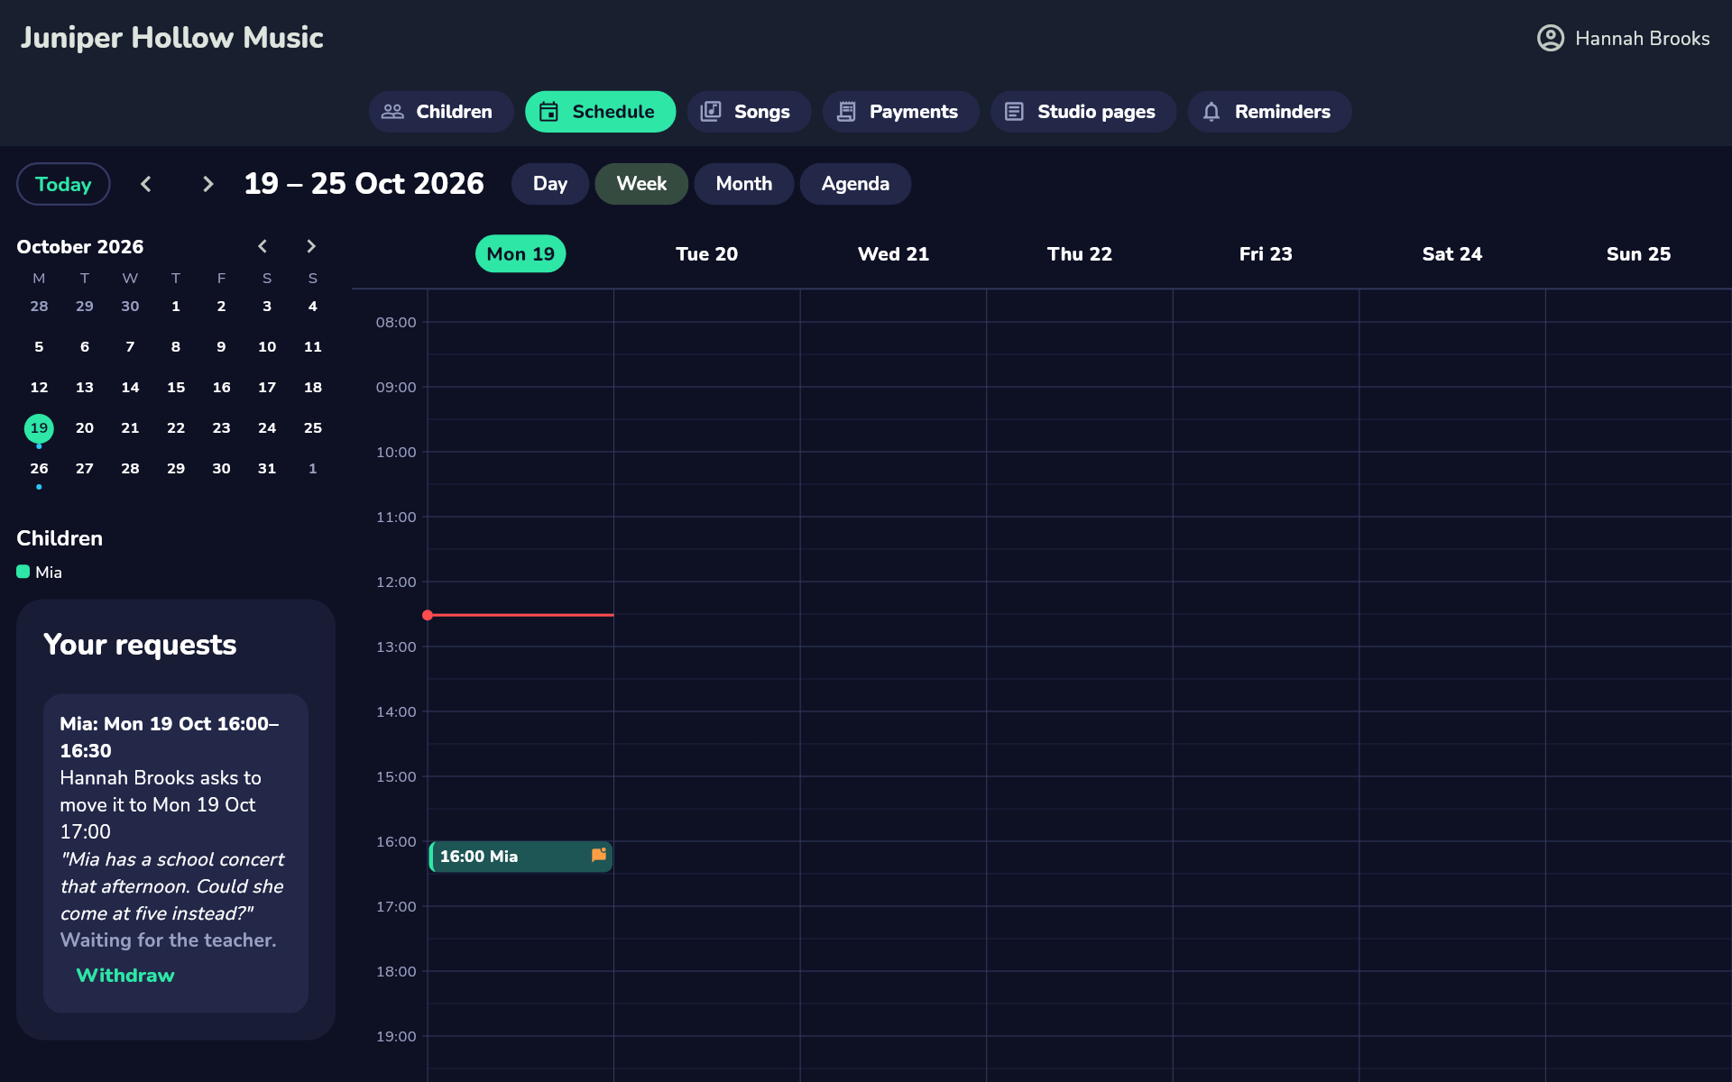Select 26 in the October mini calendar
Viewport: 1732px width, 1082px height.
(x=39, y=469)
